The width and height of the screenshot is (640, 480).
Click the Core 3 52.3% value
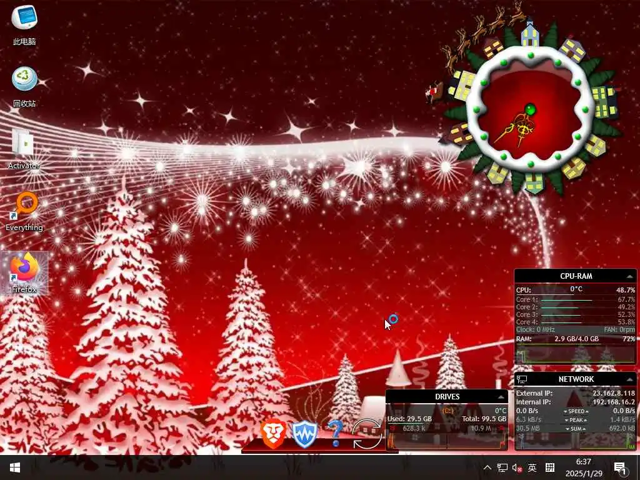click(x=626, y=315)
